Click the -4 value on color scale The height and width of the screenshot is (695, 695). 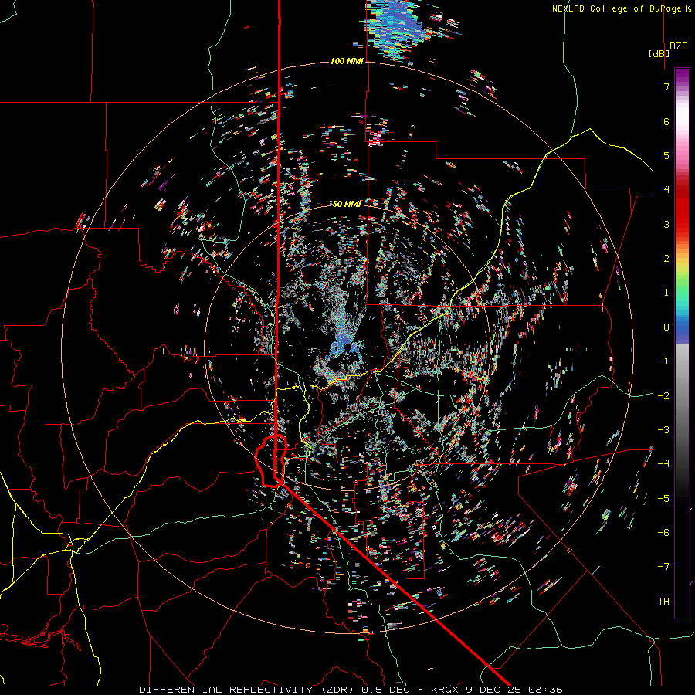663,464
